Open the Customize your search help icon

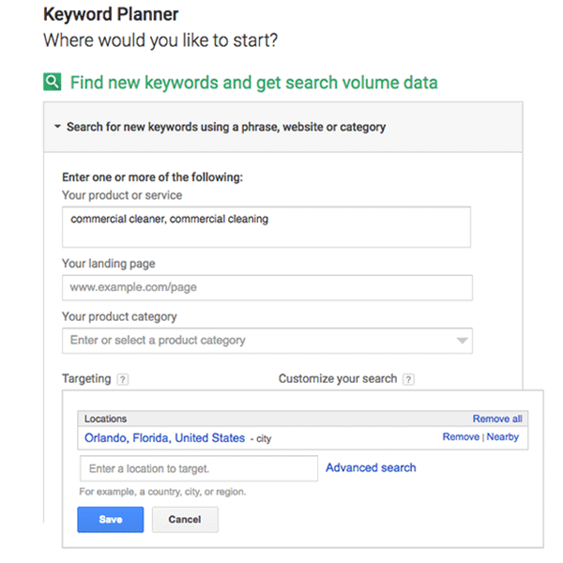408,379
